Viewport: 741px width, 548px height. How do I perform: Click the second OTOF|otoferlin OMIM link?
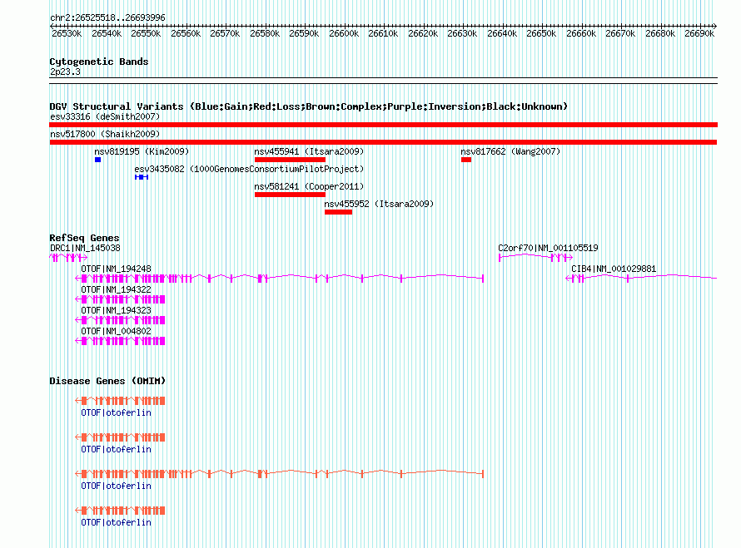tap(117, 449)
